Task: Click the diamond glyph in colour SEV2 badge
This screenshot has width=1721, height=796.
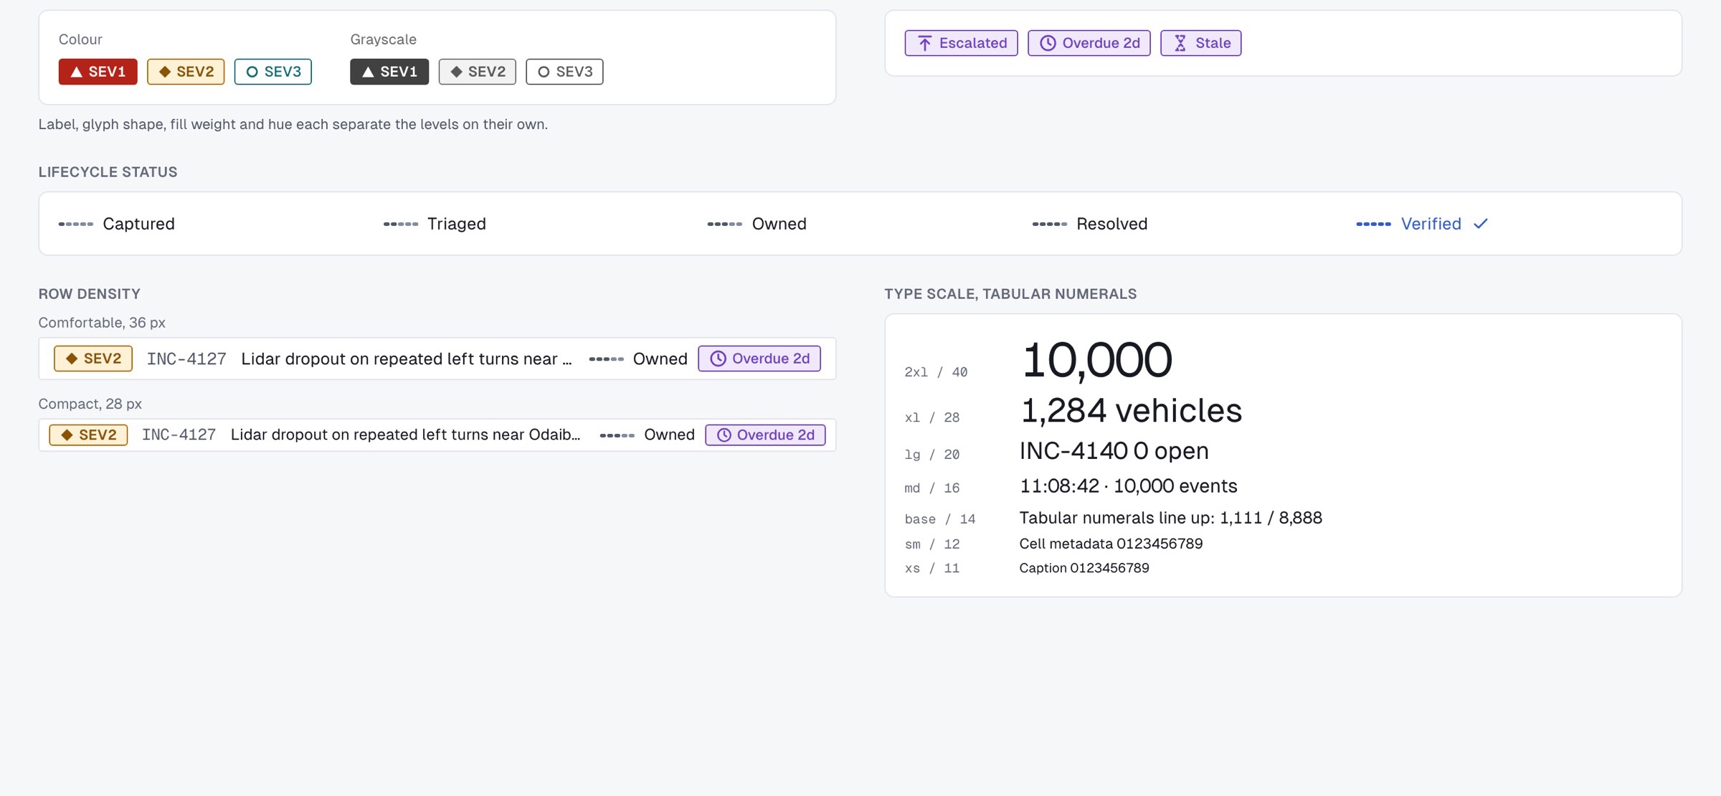Action: [165, 72]
